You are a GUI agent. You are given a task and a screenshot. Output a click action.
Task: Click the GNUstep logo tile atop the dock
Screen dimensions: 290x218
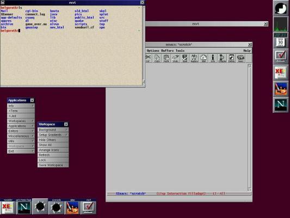[x=281, y=8]
